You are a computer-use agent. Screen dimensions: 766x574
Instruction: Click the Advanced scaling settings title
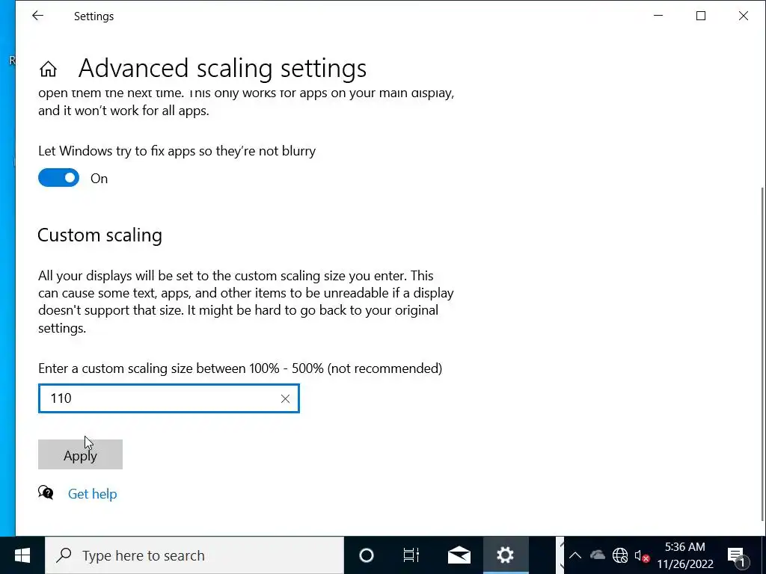222,68
